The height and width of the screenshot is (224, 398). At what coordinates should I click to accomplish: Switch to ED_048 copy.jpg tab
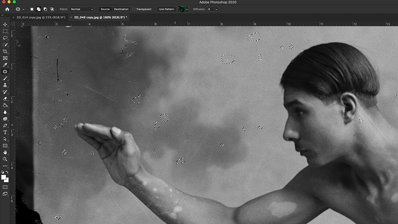tap(100, 17)
